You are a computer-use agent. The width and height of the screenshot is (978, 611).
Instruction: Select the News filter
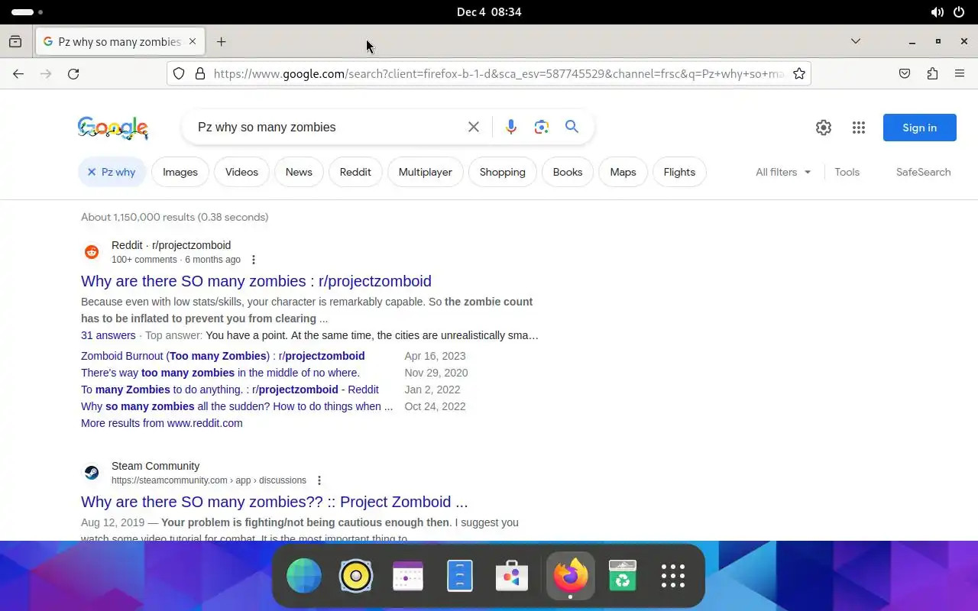click(x=299, y=173)
